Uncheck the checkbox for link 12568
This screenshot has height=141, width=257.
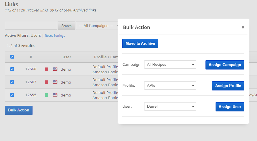(x=12, y=69)
